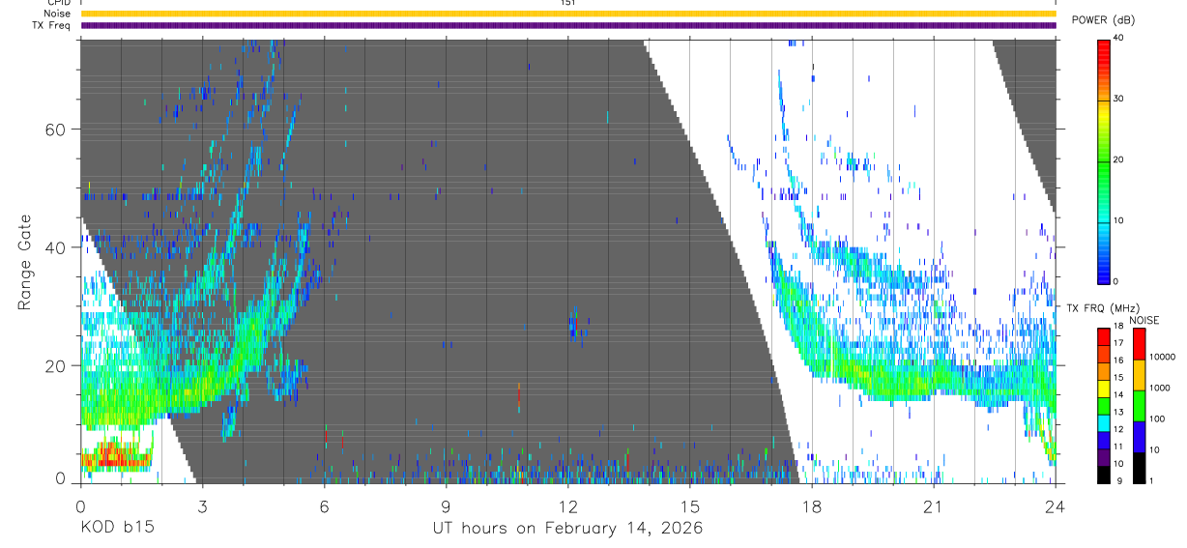Click the 21 tick on UT hours axis
The height and width of the screenshot is (548, 1187).
pyautogui.click(x=933, y=505)
